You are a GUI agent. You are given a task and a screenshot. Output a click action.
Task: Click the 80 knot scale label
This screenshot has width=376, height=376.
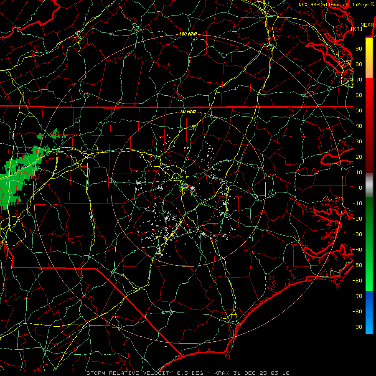point(359,64)
